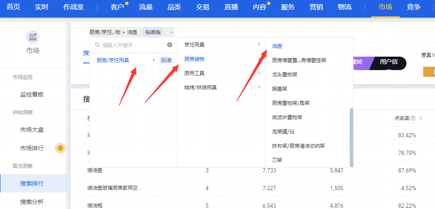This screenshot has width=435, height=209.
Task: Type in the 请输入关键字 search field
Action: click(x=132, y=45)
